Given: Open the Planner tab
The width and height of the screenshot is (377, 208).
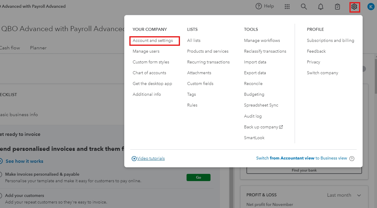Looking at the screenshot, I should coord(38,48).
